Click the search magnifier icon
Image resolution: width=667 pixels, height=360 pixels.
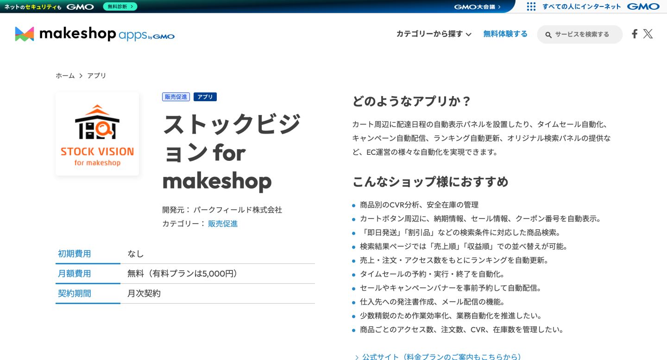click(548, 35)
